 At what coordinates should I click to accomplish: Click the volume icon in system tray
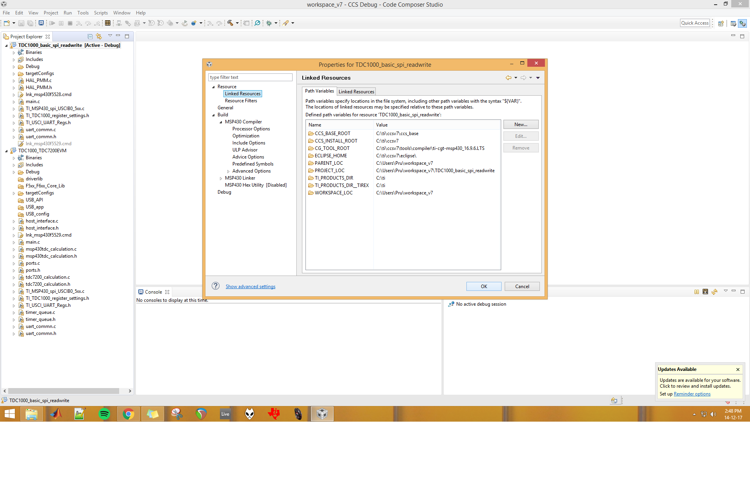[x=713, y=414]
